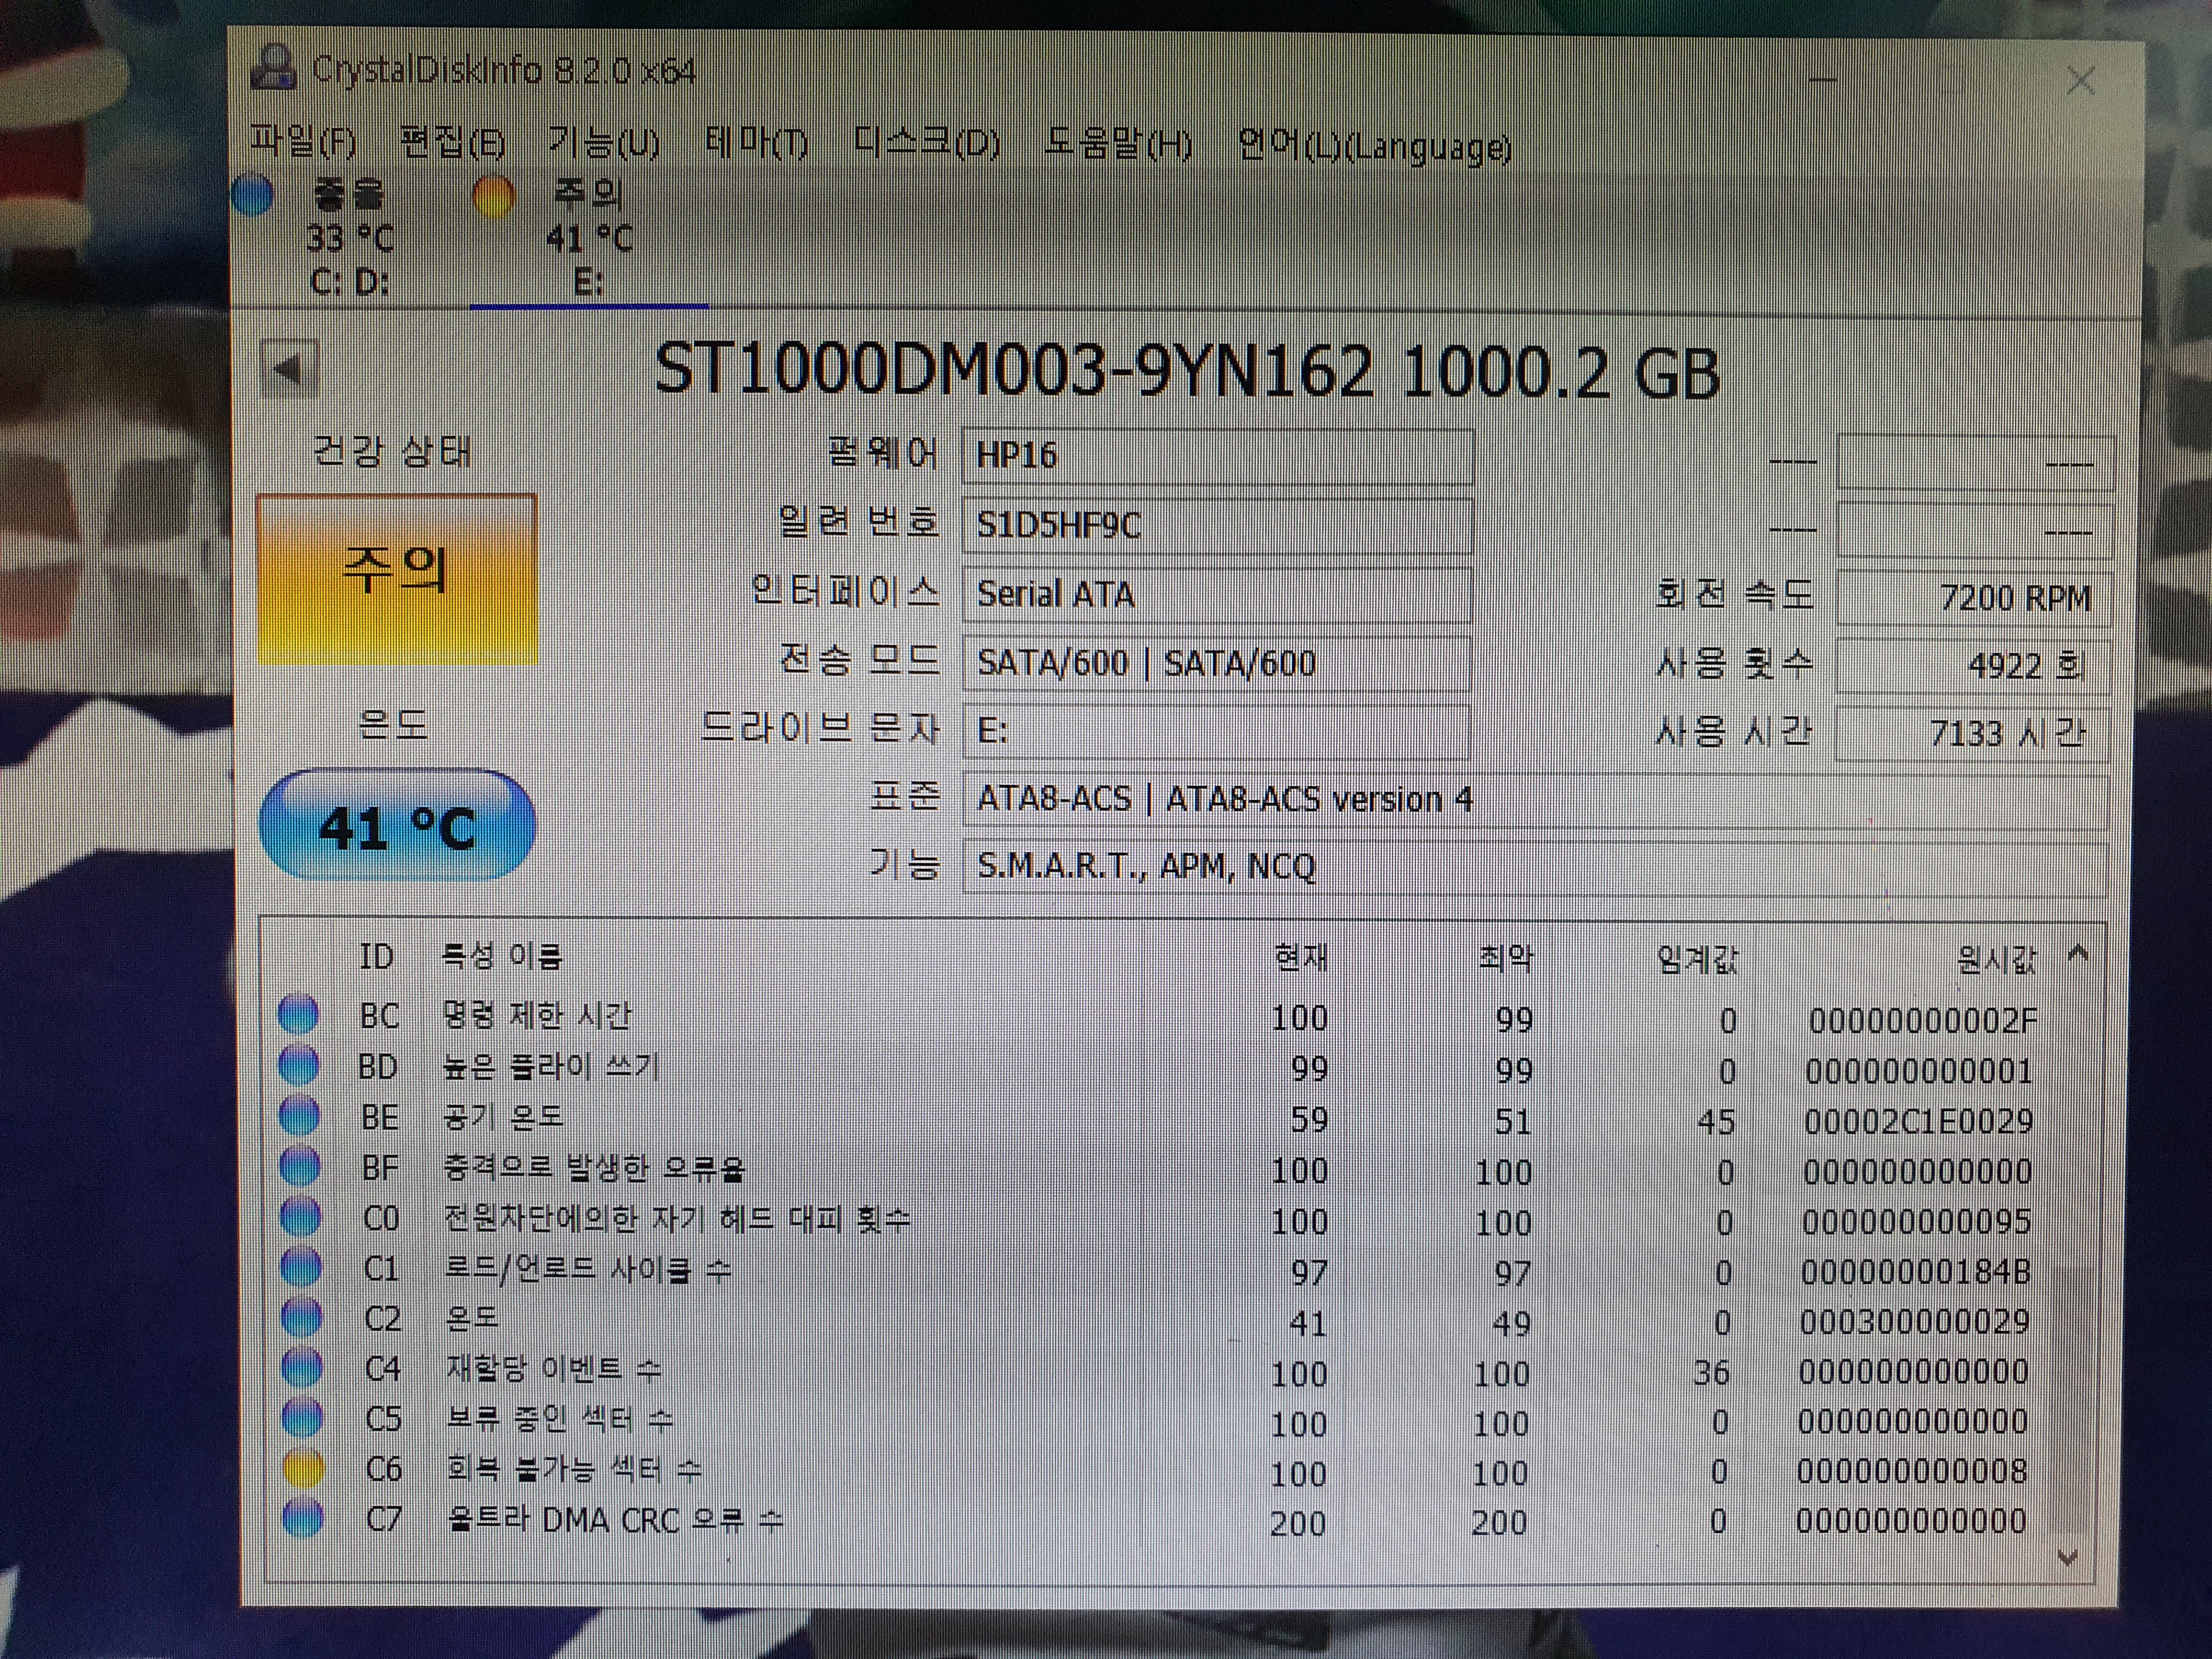Close the CrystalDiskInfo window
The image size is (2212, 1659).
pos(2080,80)
